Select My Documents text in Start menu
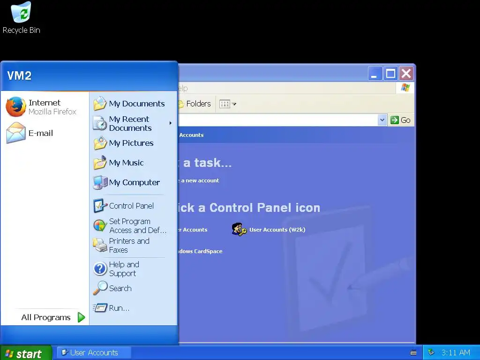Screen dimensions: 480x360 pyautogui.click(x=137, y=104)
